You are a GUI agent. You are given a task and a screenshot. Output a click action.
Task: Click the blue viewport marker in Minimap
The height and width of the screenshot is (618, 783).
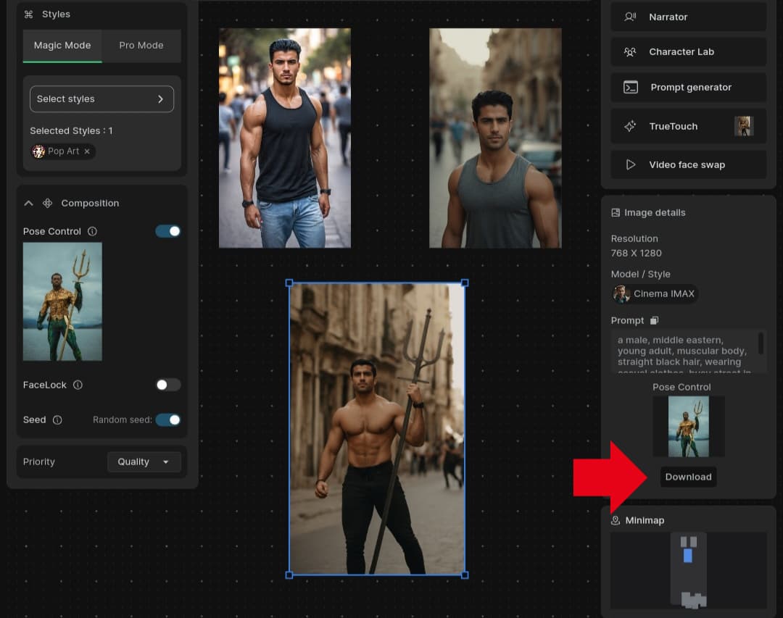click(687, 556)
